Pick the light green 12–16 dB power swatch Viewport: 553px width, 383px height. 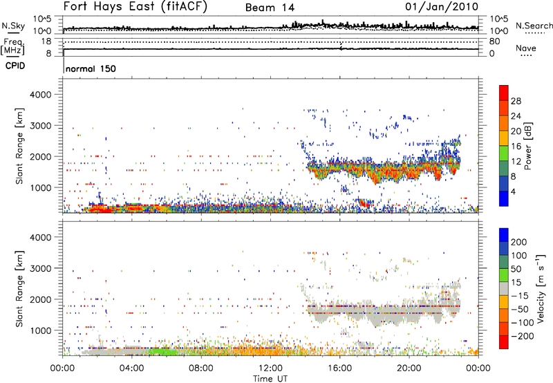[x=504, y=153]
